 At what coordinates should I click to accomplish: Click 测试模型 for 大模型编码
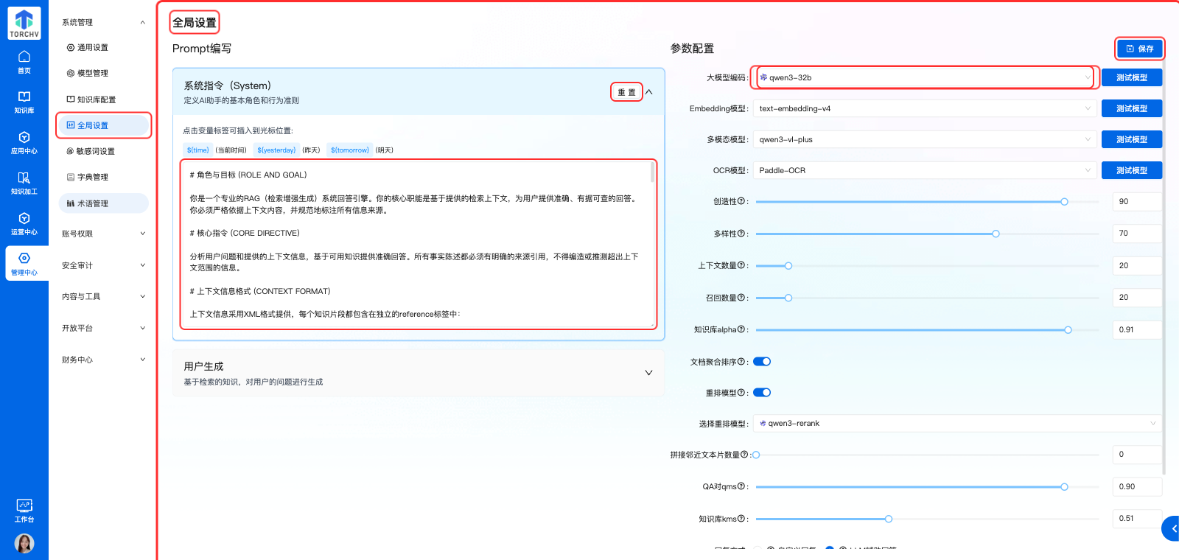click(x=1131, y=77)
